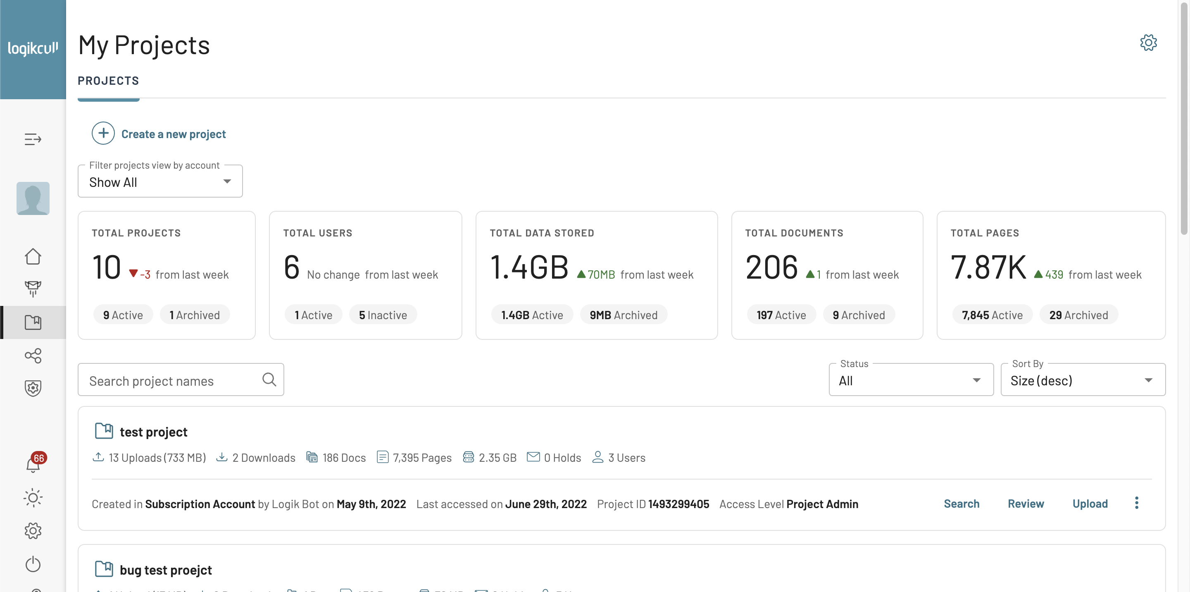Expand the sidebar navigation menu icon
This screenshot has height=592, width=1190.
33,139
